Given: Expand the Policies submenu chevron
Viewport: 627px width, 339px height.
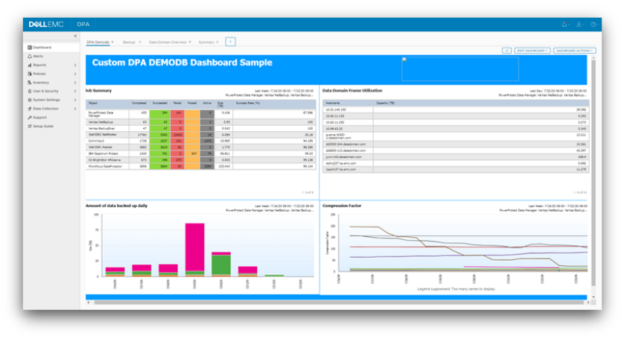Looking at the screenshot, I should (75, 74).
